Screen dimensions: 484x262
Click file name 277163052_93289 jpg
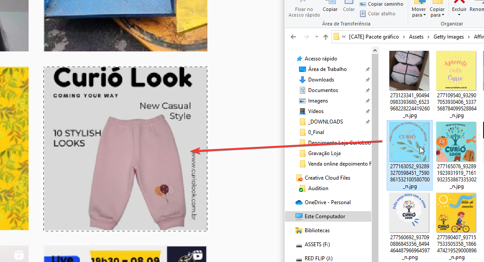tap(409, 176)
